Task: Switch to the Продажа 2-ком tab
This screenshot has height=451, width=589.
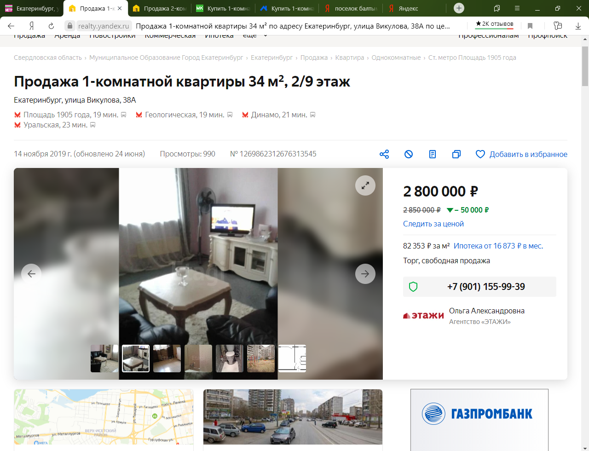Action: pyautogui.click(x=159, y=8)
